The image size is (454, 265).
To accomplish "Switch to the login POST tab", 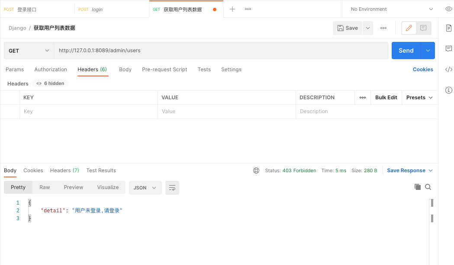I will (x=112, y=9).
